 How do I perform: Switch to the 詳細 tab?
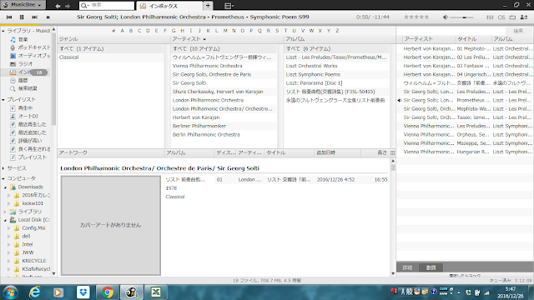click(407, 267)
